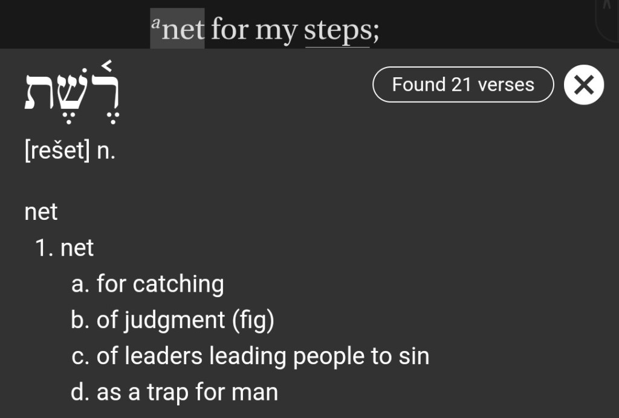
Task: Select the word "for" in the verse
Action: coord(229,29)
